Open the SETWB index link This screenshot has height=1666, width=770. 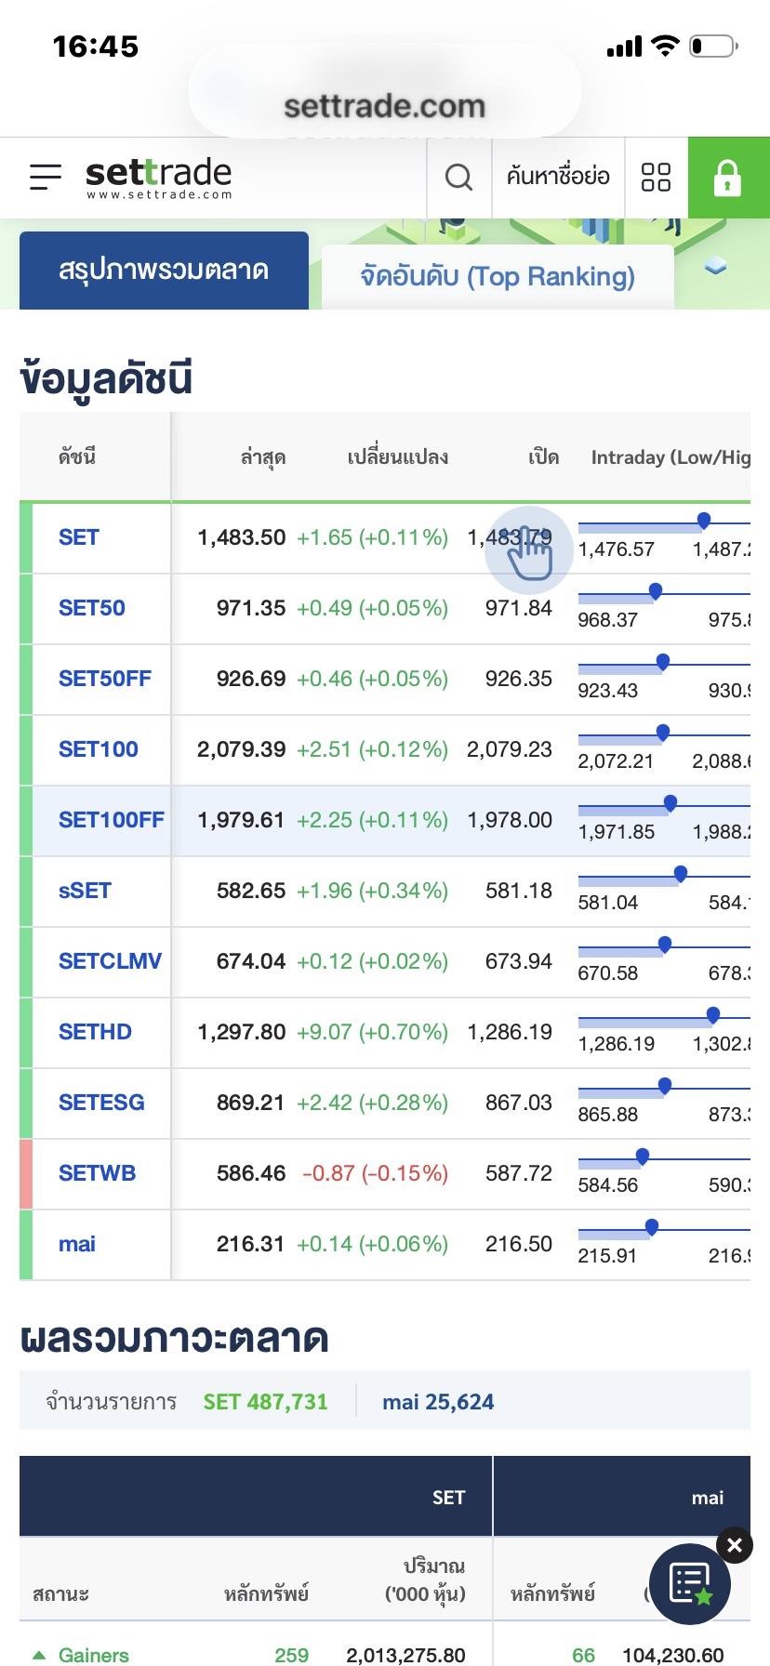coord(97,1173)
